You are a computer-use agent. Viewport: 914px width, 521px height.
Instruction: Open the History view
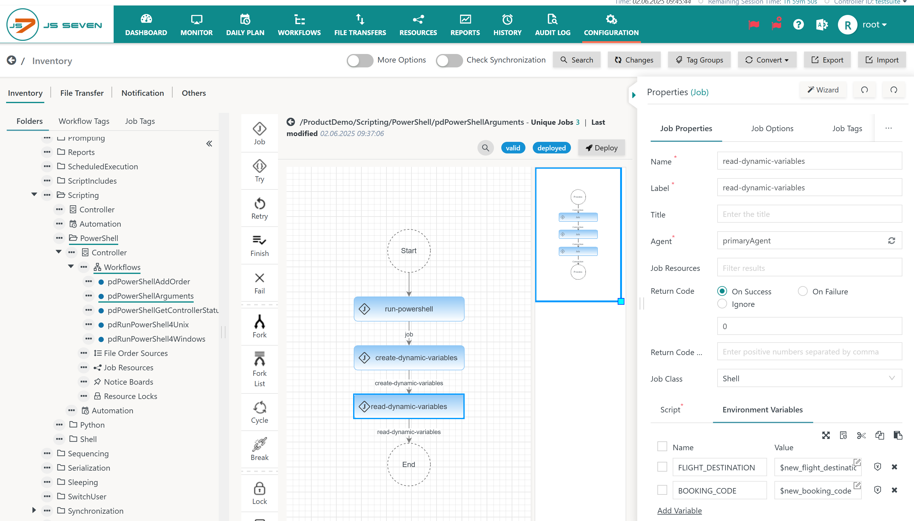pyautogui.click(x=507, y=25)
